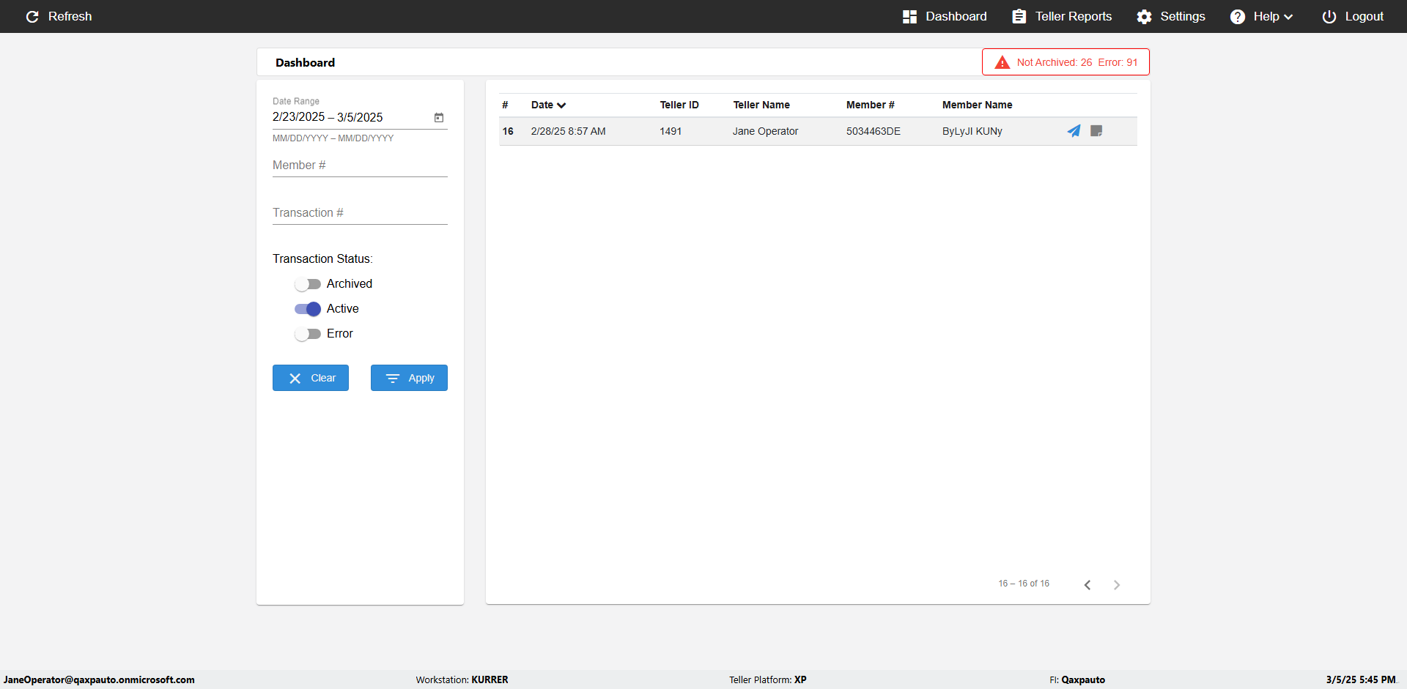Click the Teller Name column header

(x=761, y=105)
